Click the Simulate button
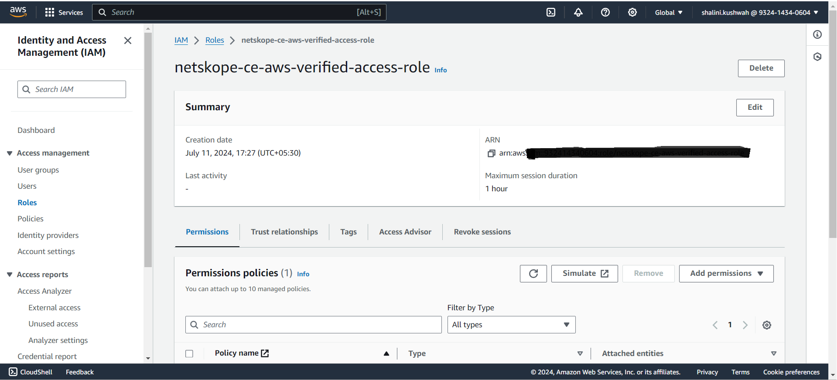The image size is (837, 380). click(584, 274)
